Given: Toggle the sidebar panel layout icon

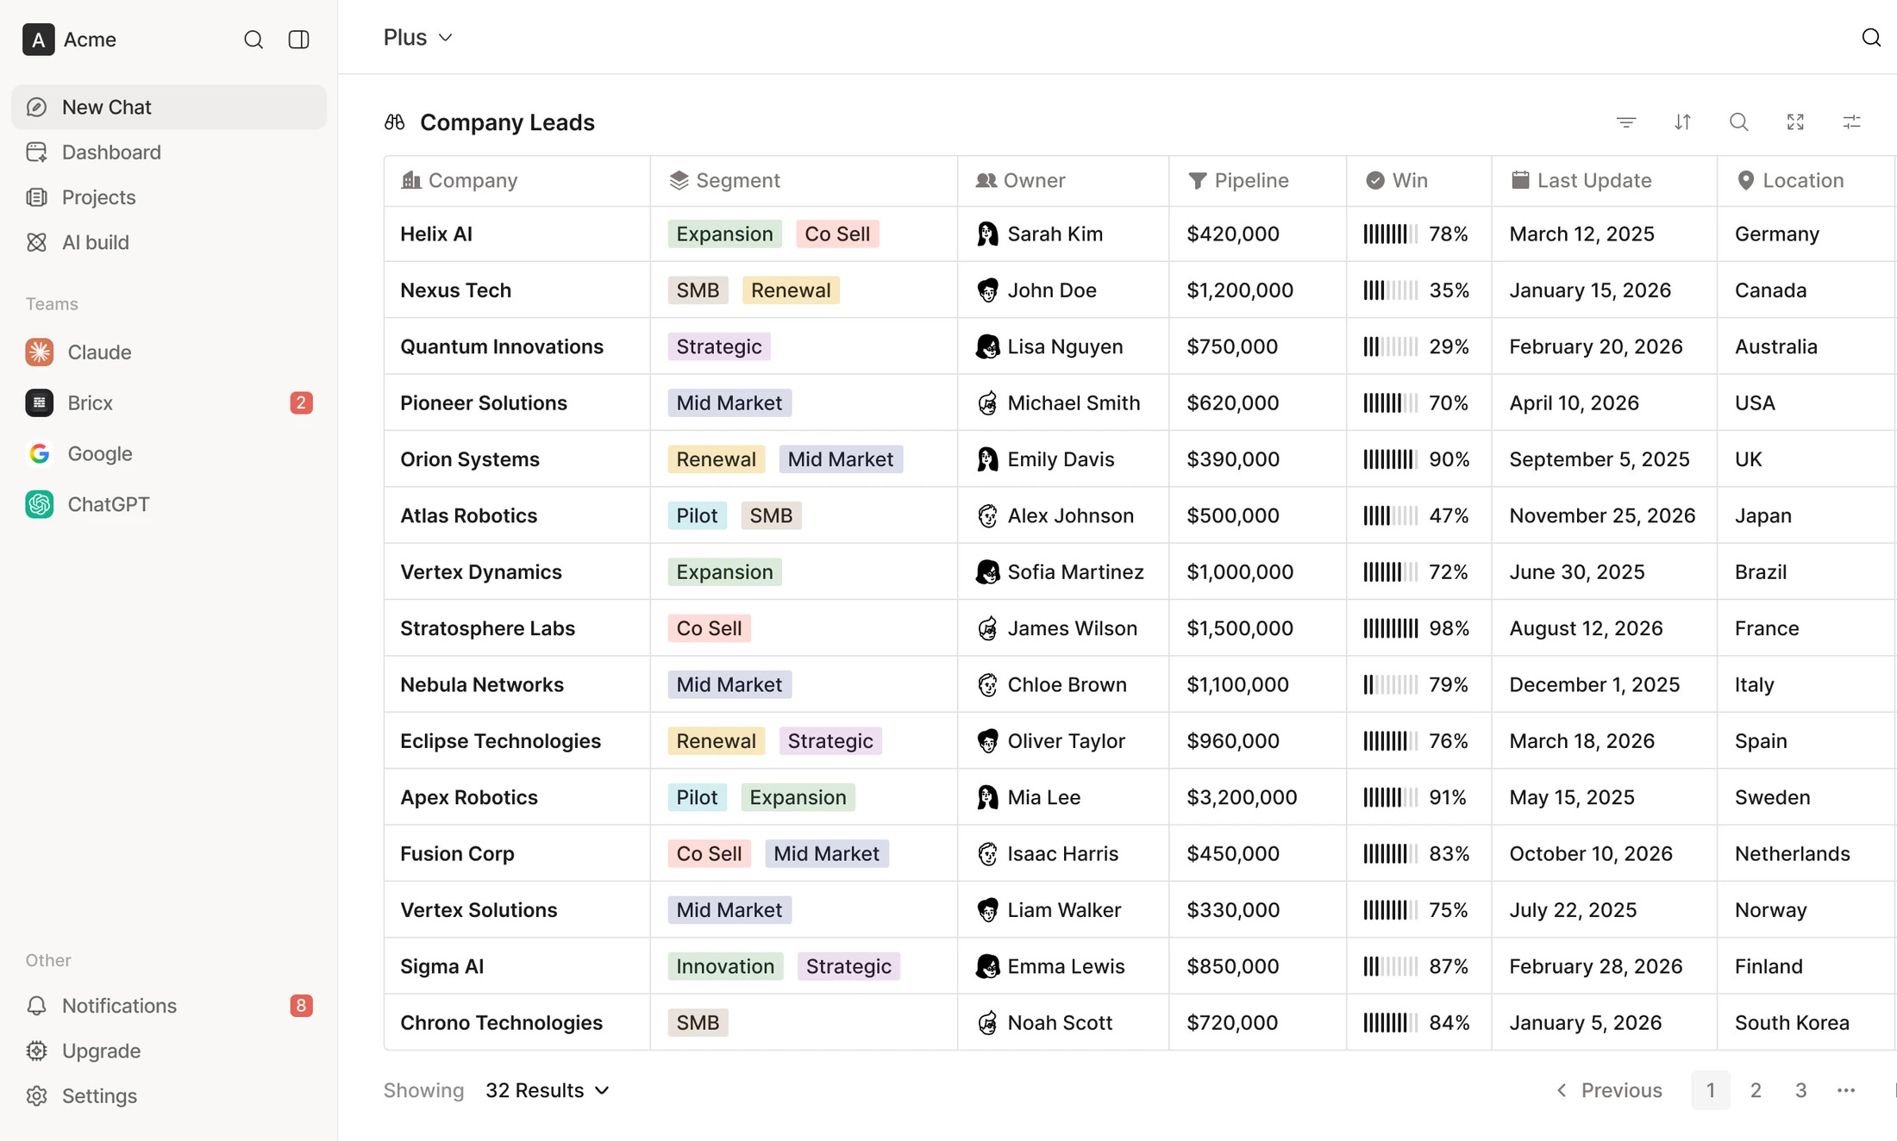Looking at the screenshot, I should 298,40.
